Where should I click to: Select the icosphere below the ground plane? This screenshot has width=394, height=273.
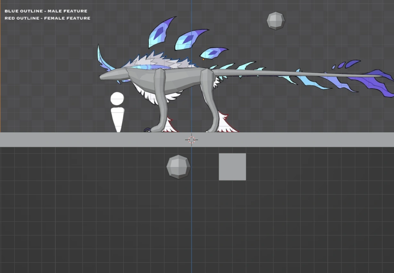tap(178, 167)
